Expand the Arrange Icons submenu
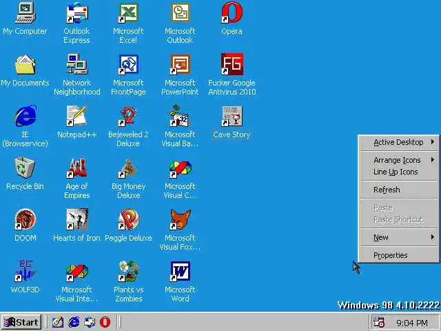Image resolution: width=441 pixels, height=331 pixels. tap(400, 160)
